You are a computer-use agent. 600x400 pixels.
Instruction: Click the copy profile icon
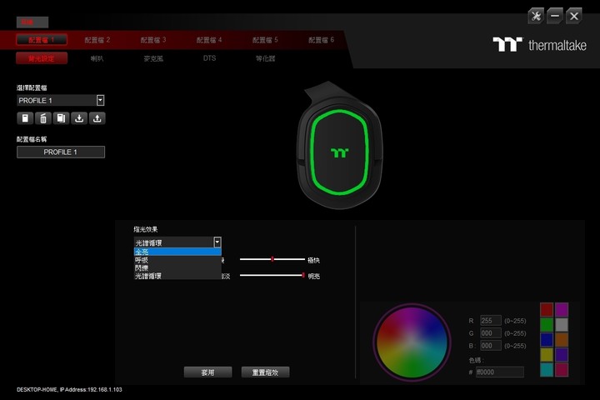click(x=61, y=118)
